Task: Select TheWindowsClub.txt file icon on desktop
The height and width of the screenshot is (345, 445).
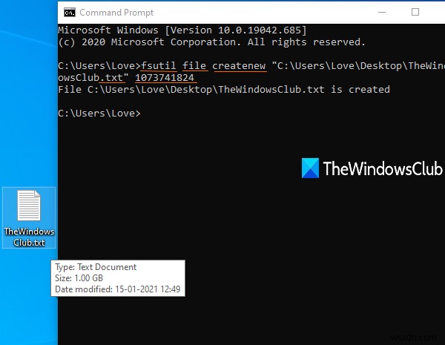Action: (x=29, y=206)
